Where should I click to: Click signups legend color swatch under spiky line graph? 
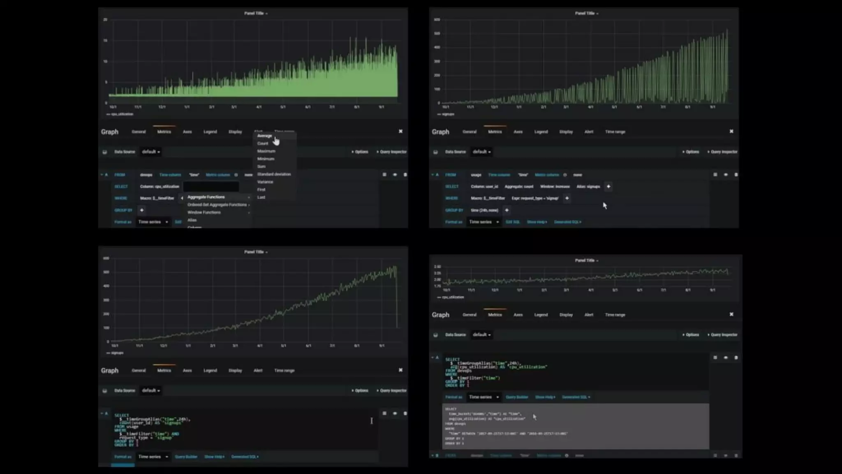(x=439, y=114)
